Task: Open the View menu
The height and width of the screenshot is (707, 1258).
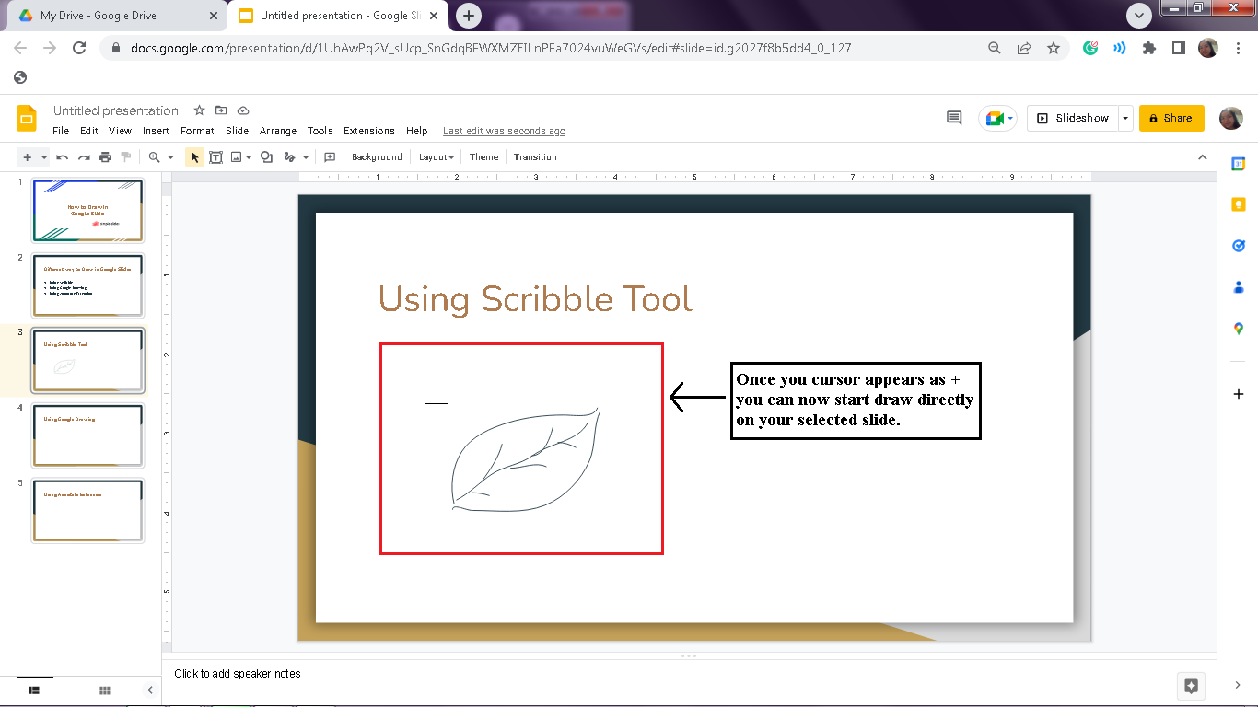Action: click(121, 131)
